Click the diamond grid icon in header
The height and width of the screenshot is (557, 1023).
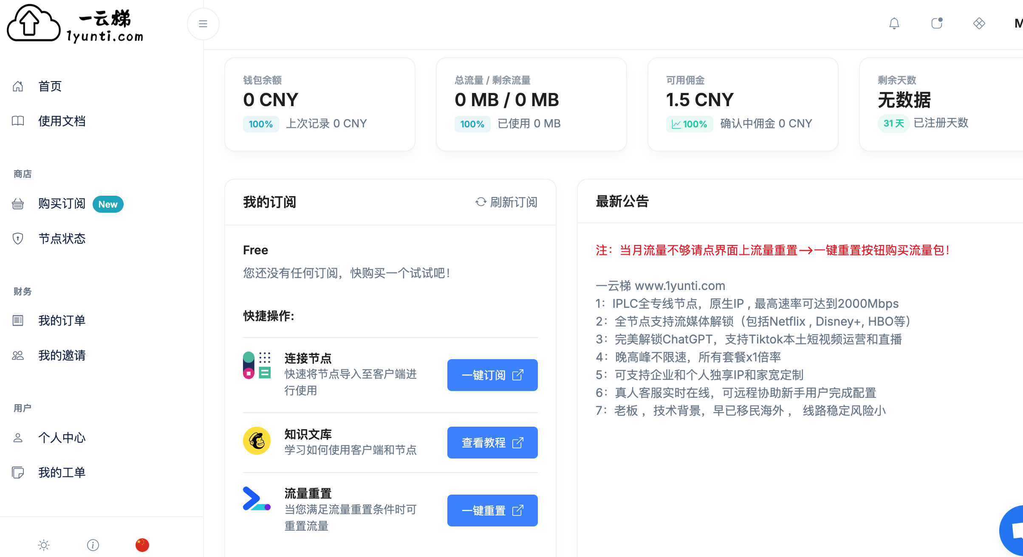point(979,23)
